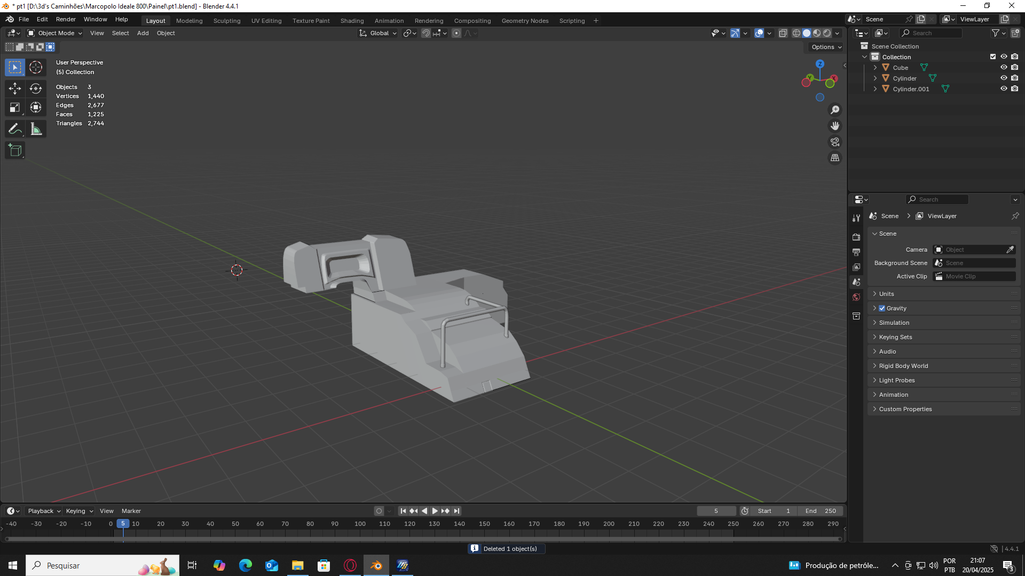
Task: Click the End frame field
Action: pos(821,511)
